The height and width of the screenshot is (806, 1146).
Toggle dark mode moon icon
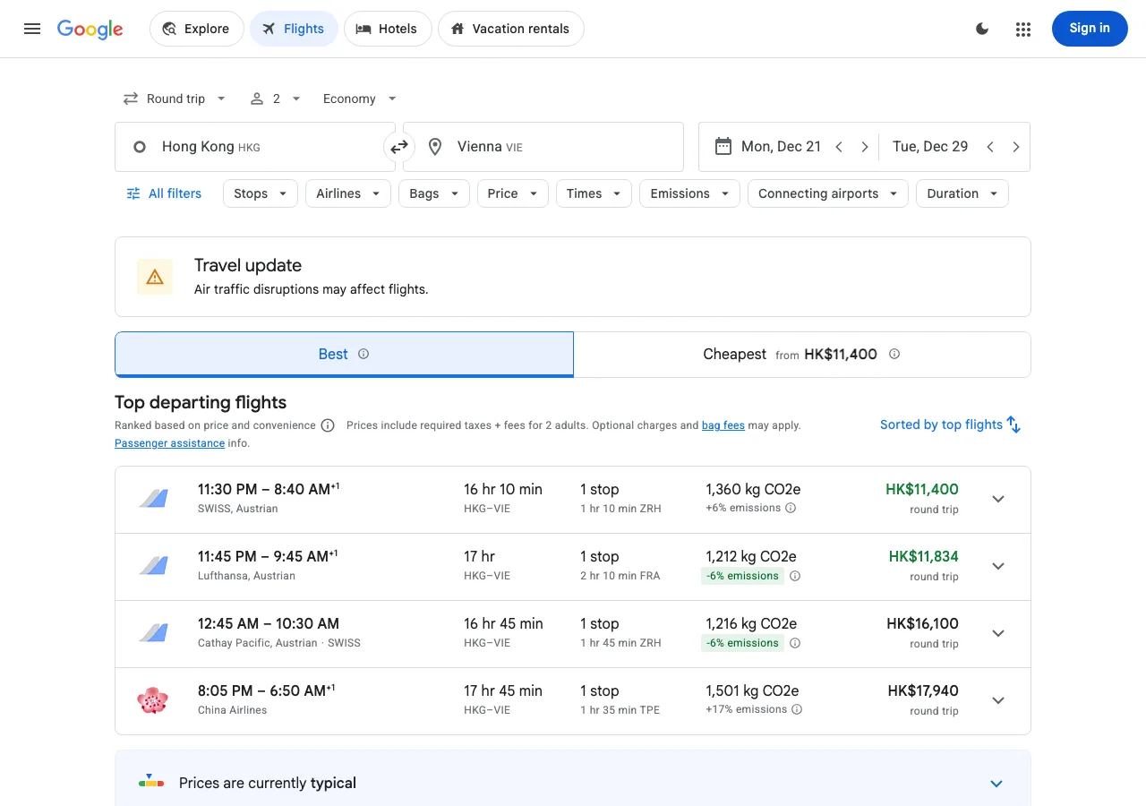982,29
